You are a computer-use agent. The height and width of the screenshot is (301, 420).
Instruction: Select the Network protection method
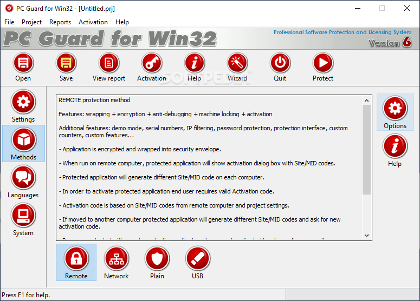[x=117, y=263]
